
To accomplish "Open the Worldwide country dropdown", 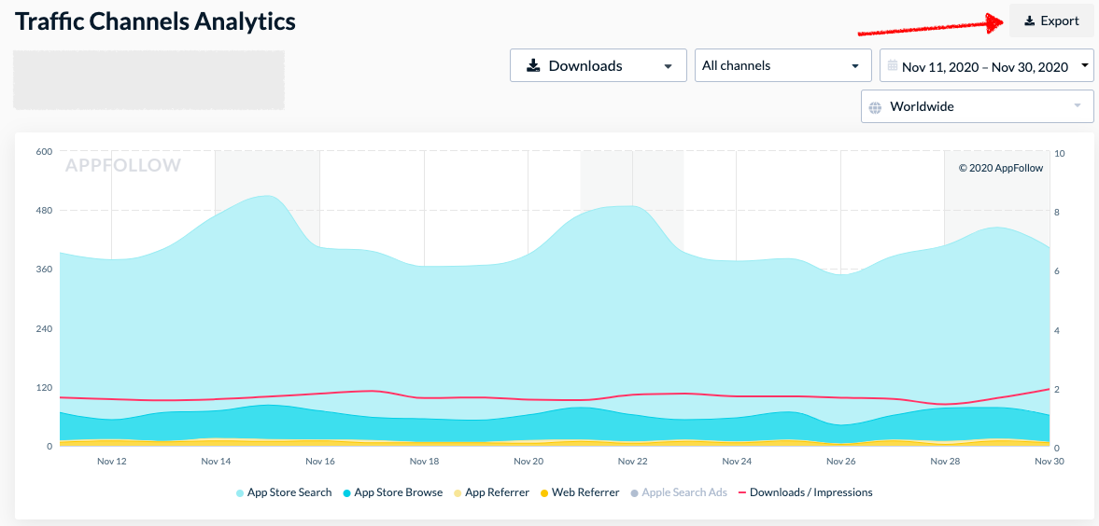I will [977, 106].
